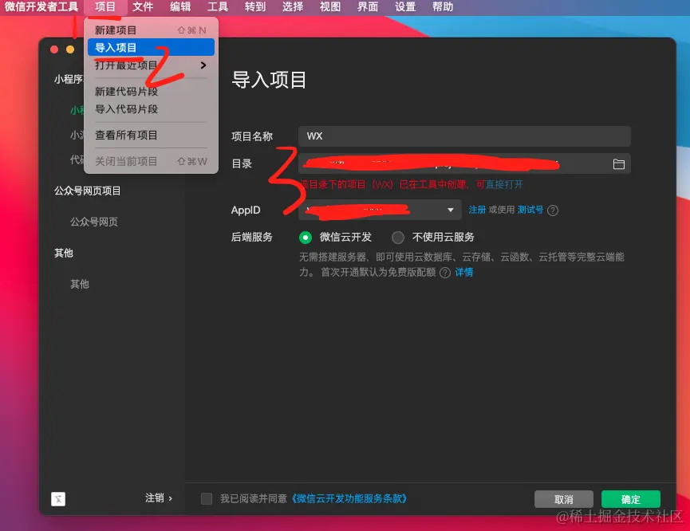
Task: Select 微信云开发 radio button
Action: (x=306, y=238)
